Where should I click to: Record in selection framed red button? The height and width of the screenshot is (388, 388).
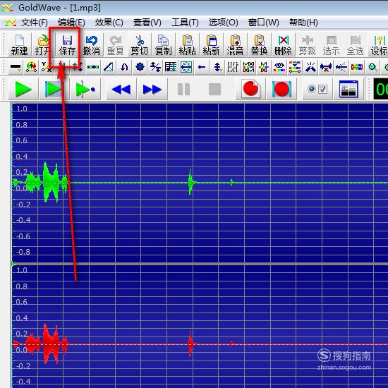tap(281, 89)
